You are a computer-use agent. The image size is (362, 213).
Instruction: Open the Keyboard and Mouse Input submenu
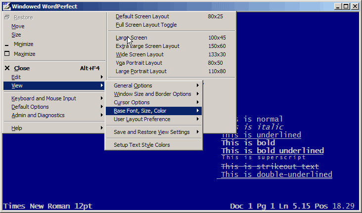(44, 98)
